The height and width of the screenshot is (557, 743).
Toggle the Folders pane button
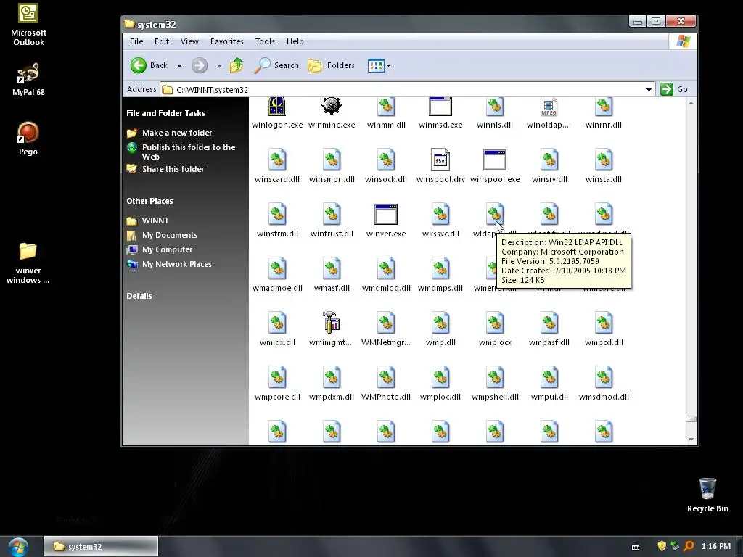pyautogui.click(x=331, y=65)
